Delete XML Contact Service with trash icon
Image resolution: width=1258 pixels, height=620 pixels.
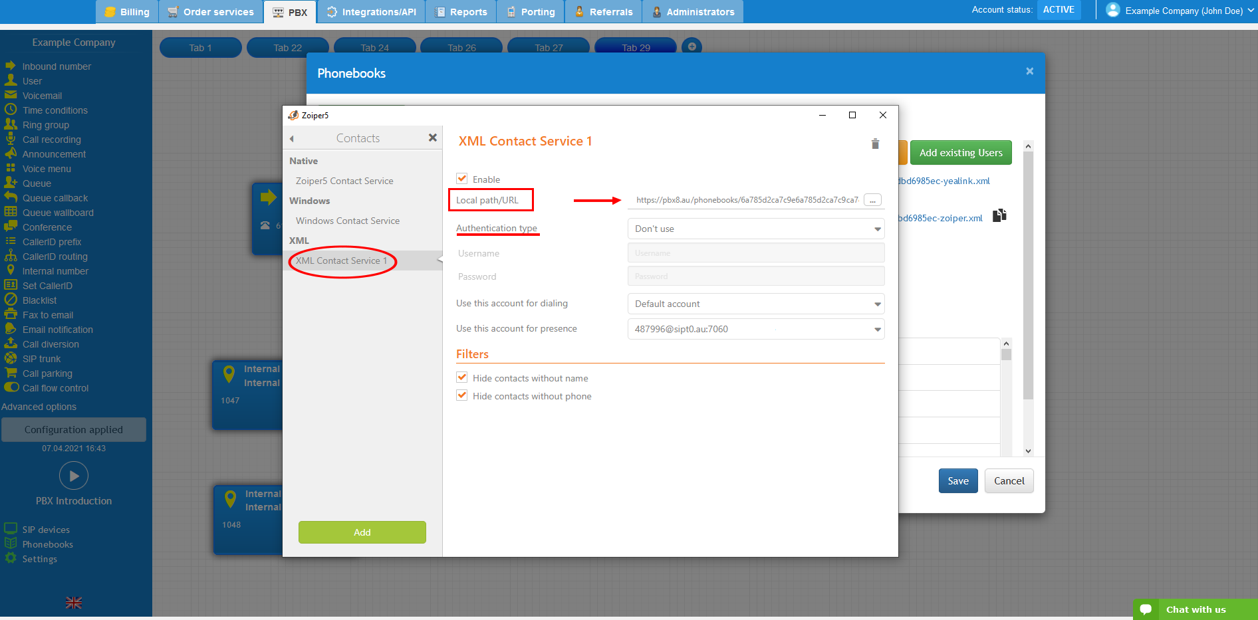click(x=875, y=144)
